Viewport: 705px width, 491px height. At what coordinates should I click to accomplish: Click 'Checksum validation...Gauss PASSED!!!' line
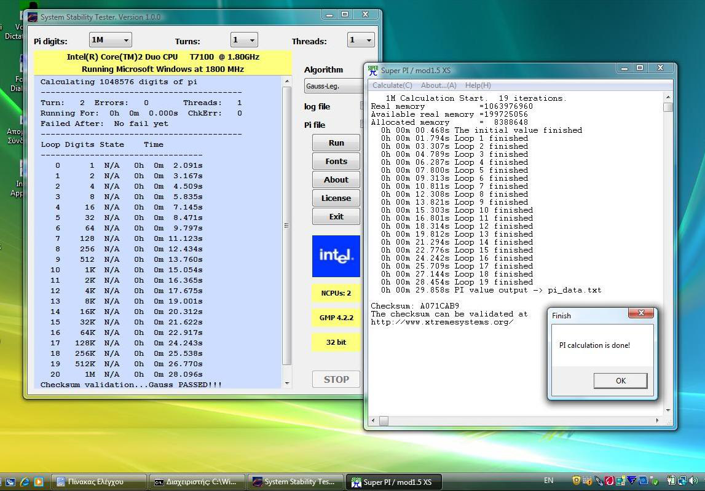point(132,385)
